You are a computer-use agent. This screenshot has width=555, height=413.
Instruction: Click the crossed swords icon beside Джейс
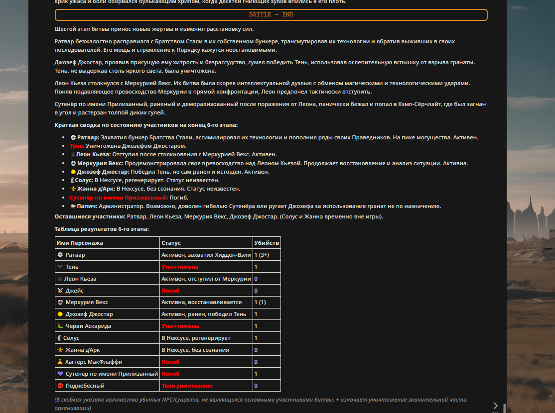pyautogui.click(x=60, y=291)
